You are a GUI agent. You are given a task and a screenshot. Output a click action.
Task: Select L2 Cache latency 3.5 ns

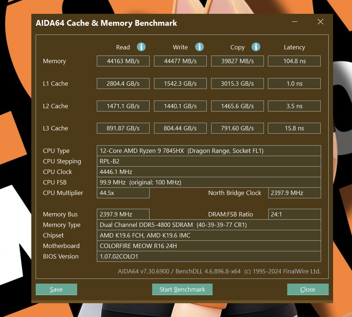tap(294, 106)
